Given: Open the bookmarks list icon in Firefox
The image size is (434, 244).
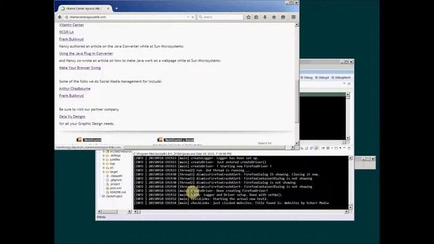Looking at the screenshot, I should click(256, 17).
